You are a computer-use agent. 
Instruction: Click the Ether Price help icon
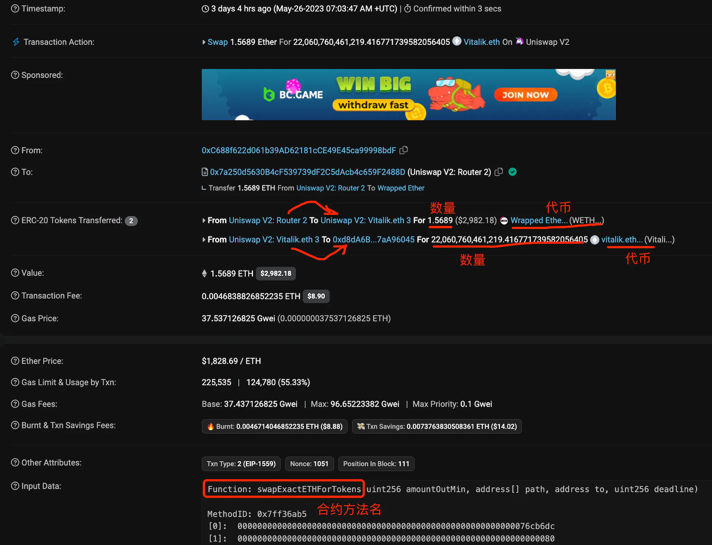click(15, 361)
